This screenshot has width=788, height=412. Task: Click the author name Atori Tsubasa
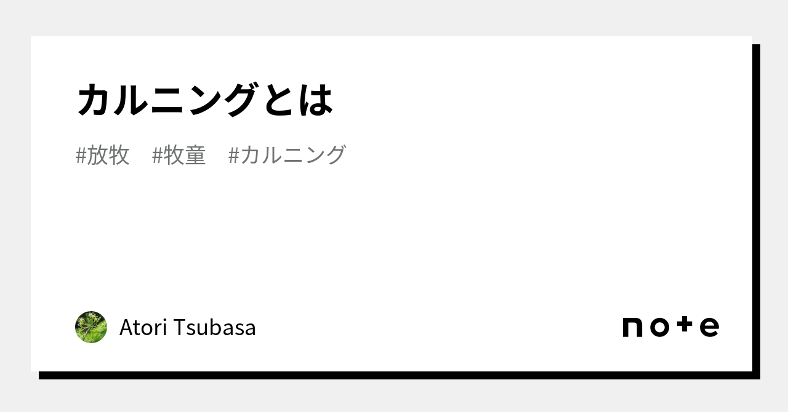(x=187, y=328)
